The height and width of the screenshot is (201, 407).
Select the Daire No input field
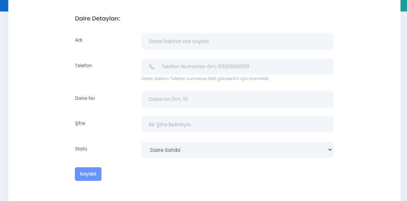[x=238, y=99]
